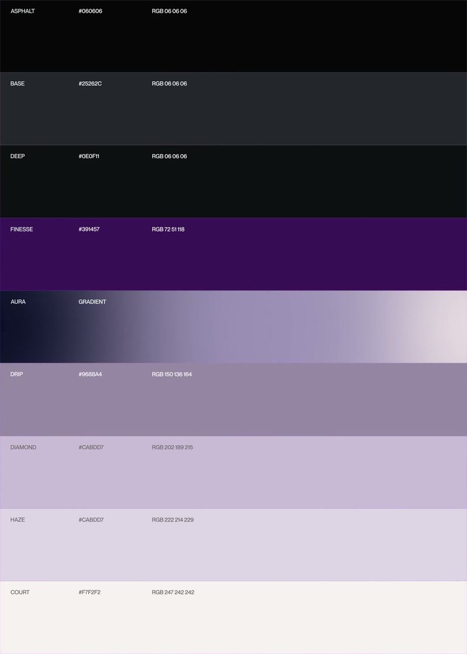
Task: Click the "HAZE" name label
Action: tap(18, 520)
